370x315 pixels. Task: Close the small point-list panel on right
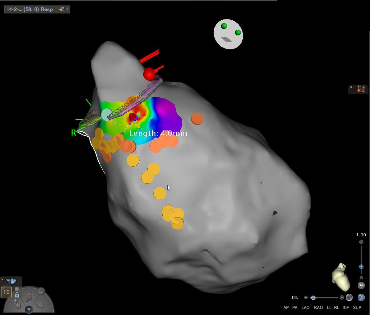tap(351, 88)
